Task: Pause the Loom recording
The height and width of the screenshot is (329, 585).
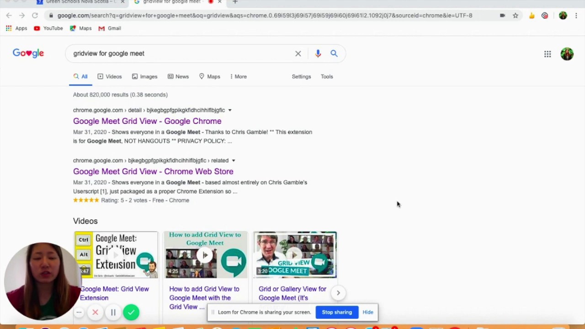Action: coord(113,313)
